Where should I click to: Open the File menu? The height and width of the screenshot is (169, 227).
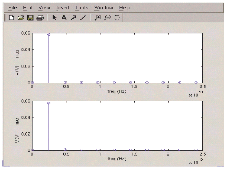coord(13,8)
